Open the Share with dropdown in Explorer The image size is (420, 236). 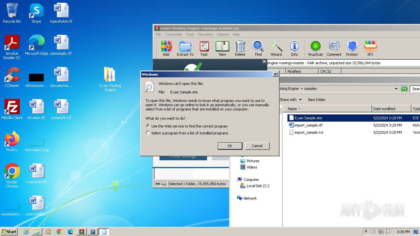point(290,100)
